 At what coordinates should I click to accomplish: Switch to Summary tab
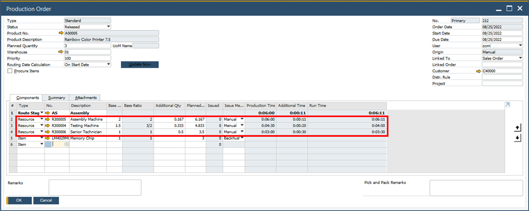click(56, 98)
